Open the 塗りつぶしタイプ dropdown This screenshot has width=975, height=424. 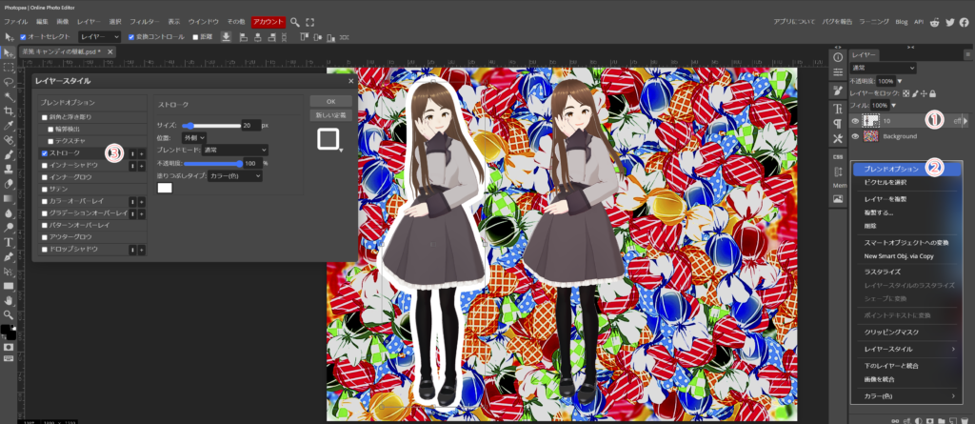234,176
